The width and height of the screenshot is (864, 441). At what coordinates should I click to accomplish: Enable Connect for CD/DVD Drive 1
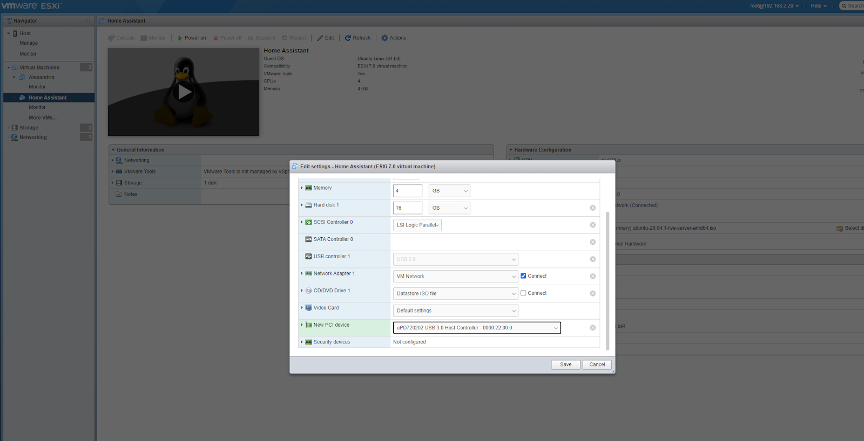point(523,293)
